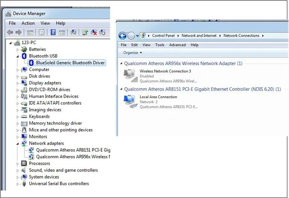The width and height of the screenshot is (289, 198).
Task: Click the Forward button in Network Connections window
Action: tap(131, 36)
